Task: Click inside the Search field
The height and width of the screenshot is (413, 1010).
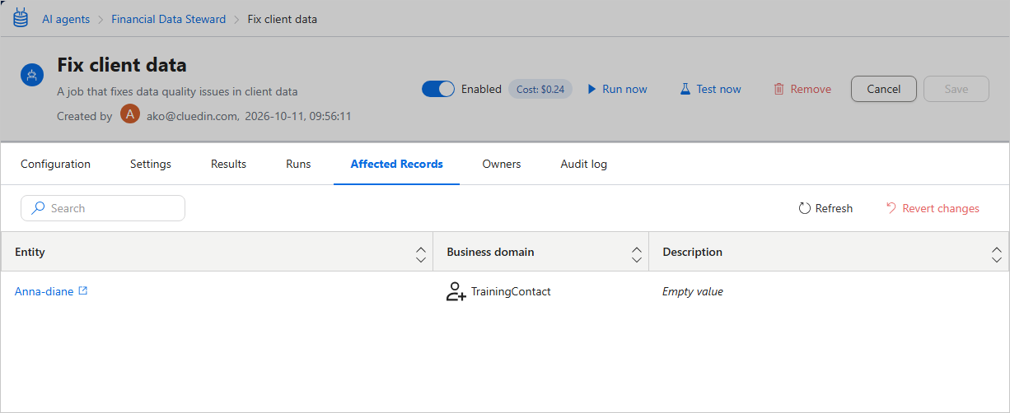Action: pos(103,208)
